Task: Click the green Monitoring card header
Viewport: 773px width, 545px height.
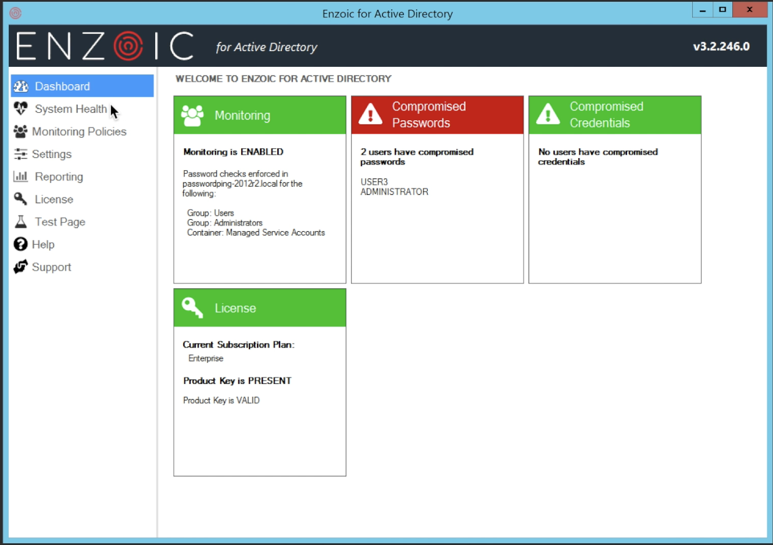Action: click(259, 114)
